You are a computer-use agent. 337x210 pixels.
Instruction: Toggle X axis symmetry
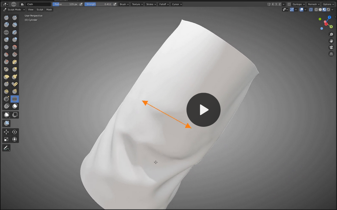pos(273,4)
